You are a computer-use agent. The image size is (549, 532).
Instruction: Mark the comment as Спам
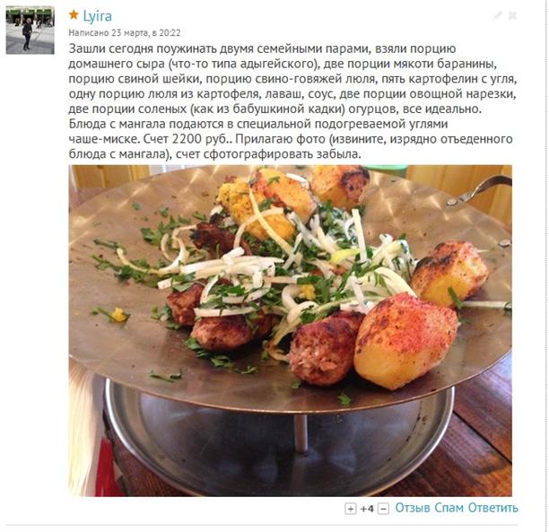(449, 508)
